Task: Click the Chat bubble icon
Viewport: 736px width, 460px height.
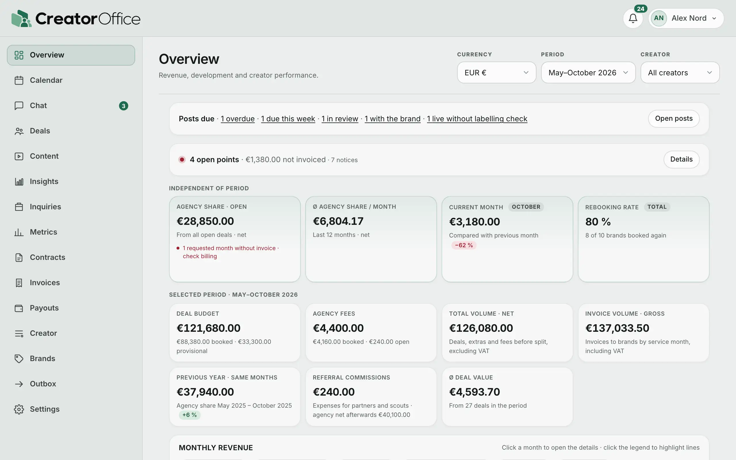Action: pos(19,106)
